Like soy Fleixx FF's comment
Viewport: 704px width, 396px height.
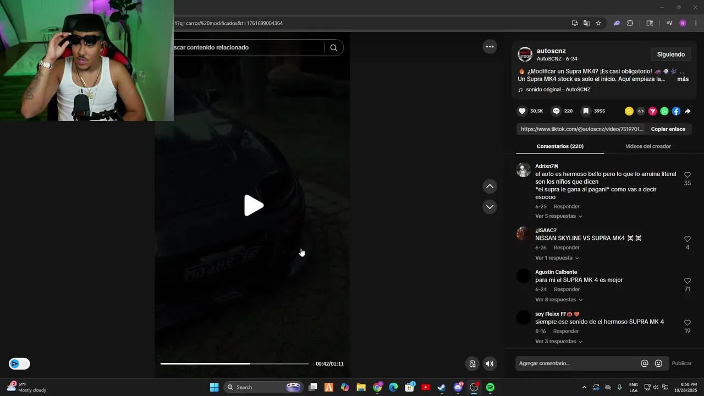[687, 322]
